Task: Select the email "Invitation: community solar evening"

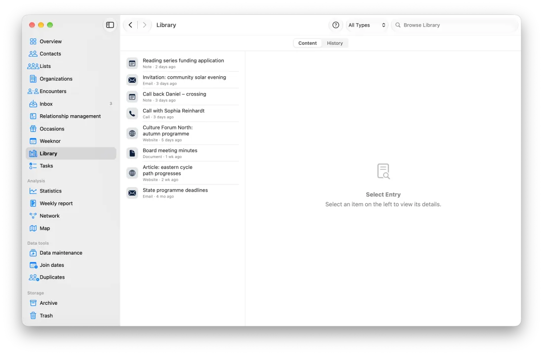Action: pos(183,80)
